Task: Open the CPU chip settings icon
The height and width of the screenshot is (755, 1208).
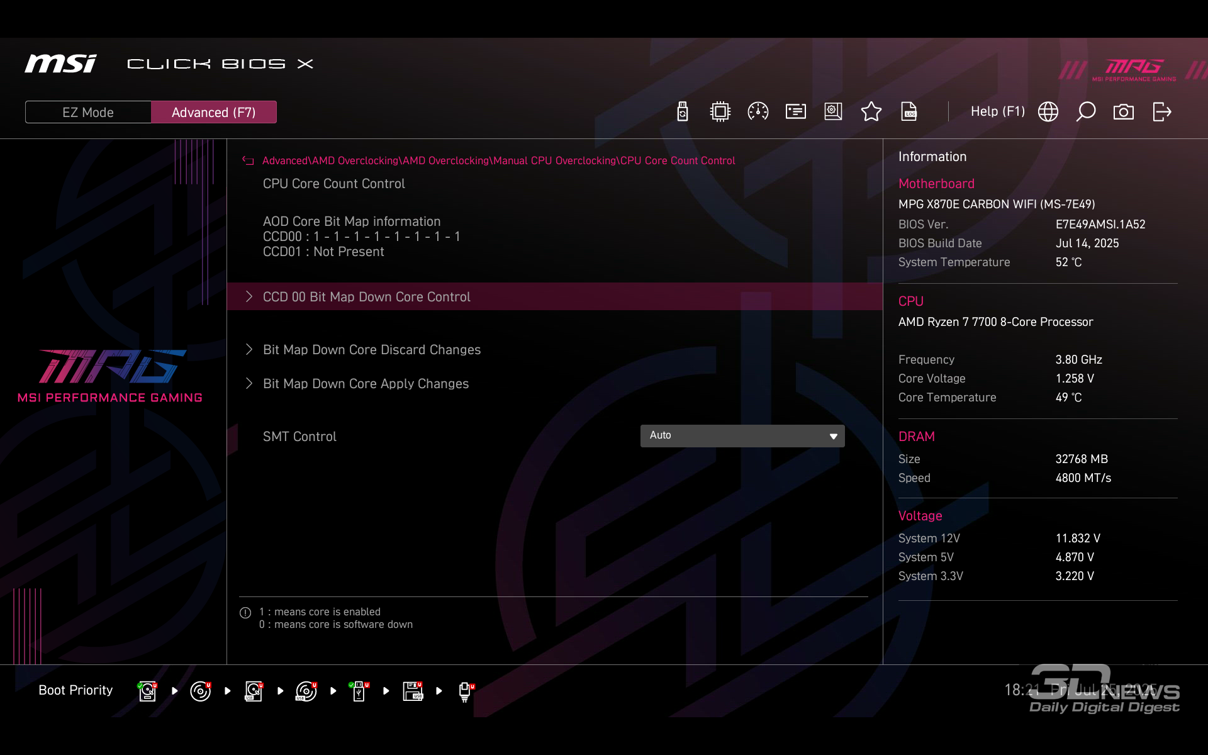Action: click(x=720, y=112)
